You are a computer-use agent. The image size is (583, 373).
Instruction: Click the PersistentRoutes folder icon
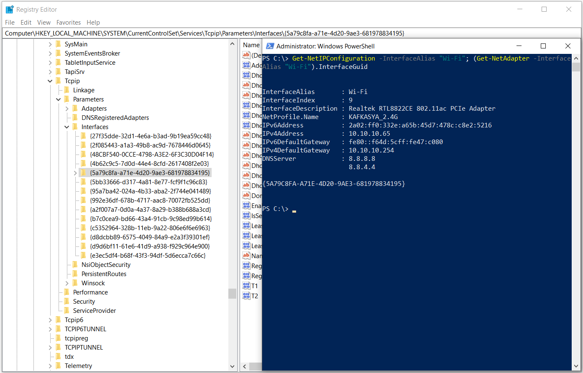tap(75, 274)
